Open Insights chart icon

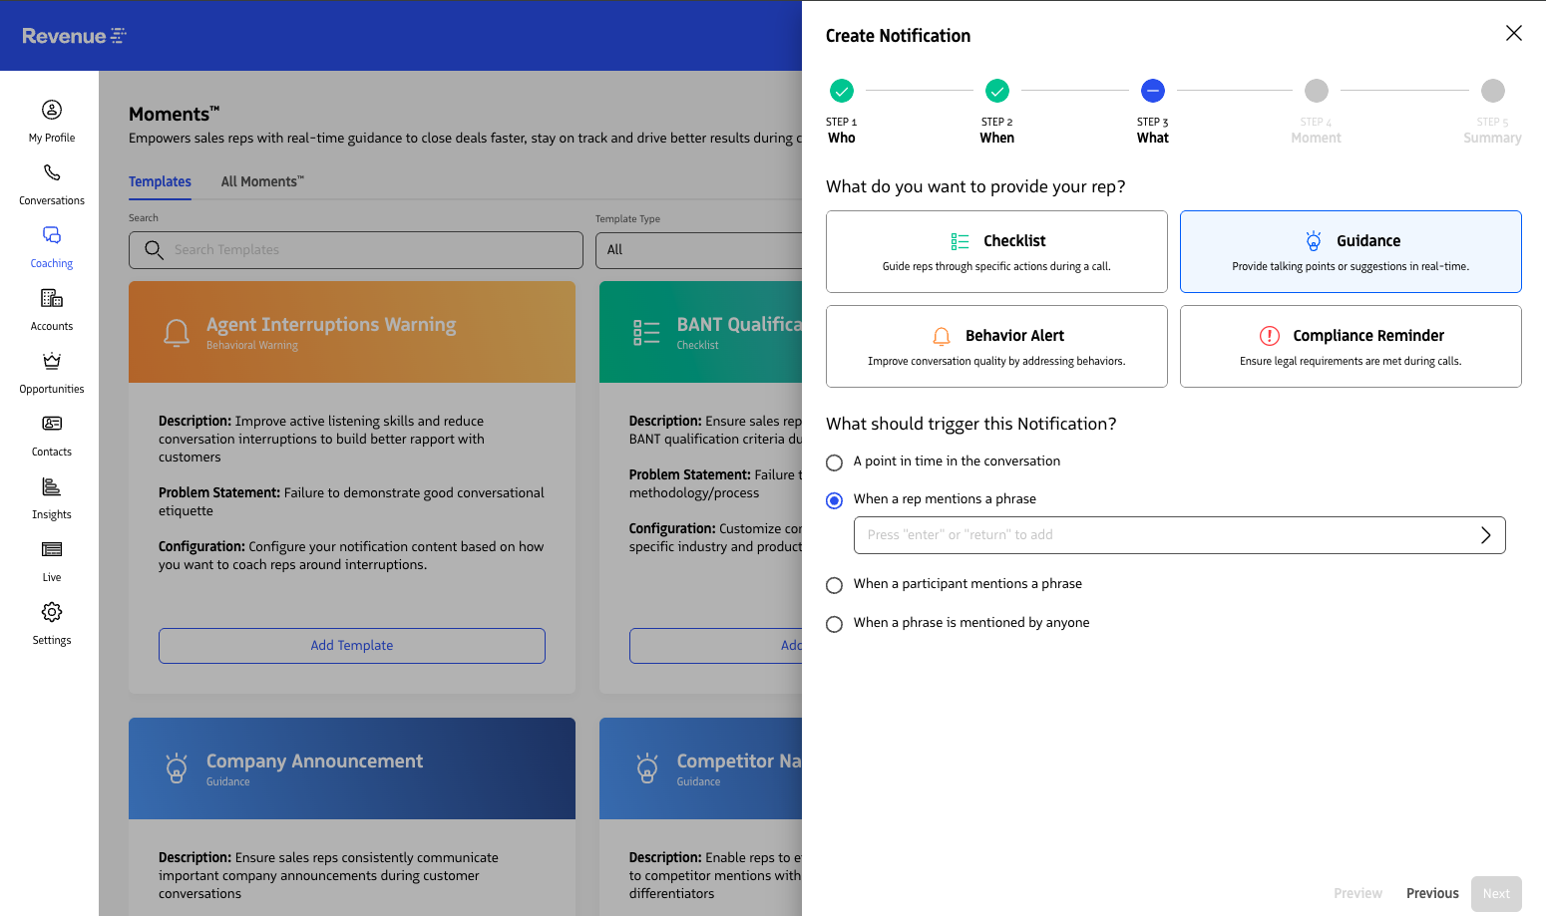click(52, 487)
